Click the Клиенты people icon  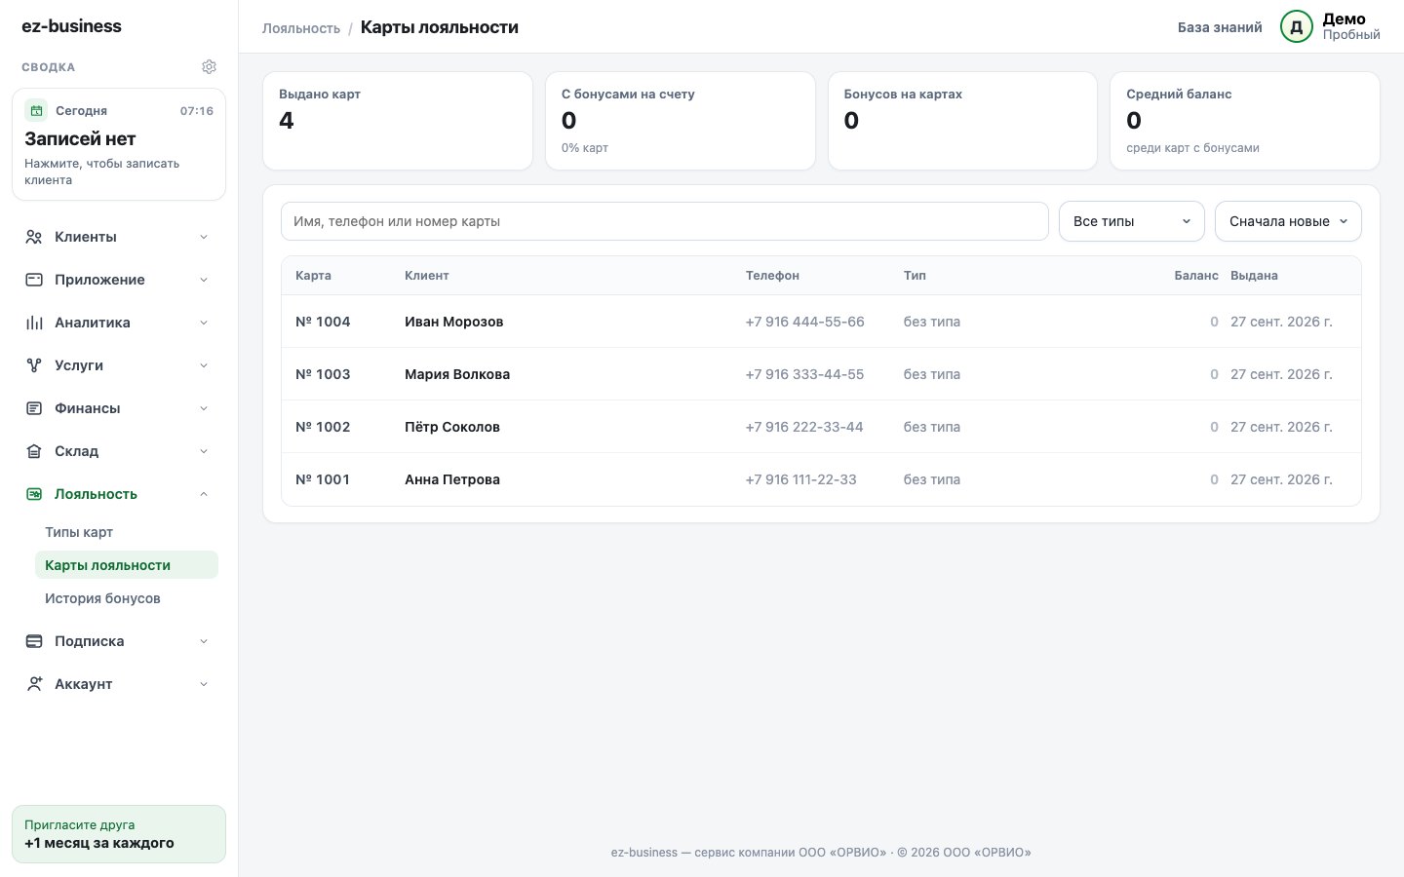pyautogui.click(x=34, y=237)
